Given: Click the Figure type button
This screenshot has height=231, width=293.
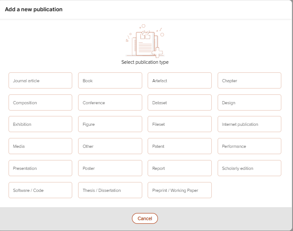Looking at the screenshot, I should [x=110, y=124].
